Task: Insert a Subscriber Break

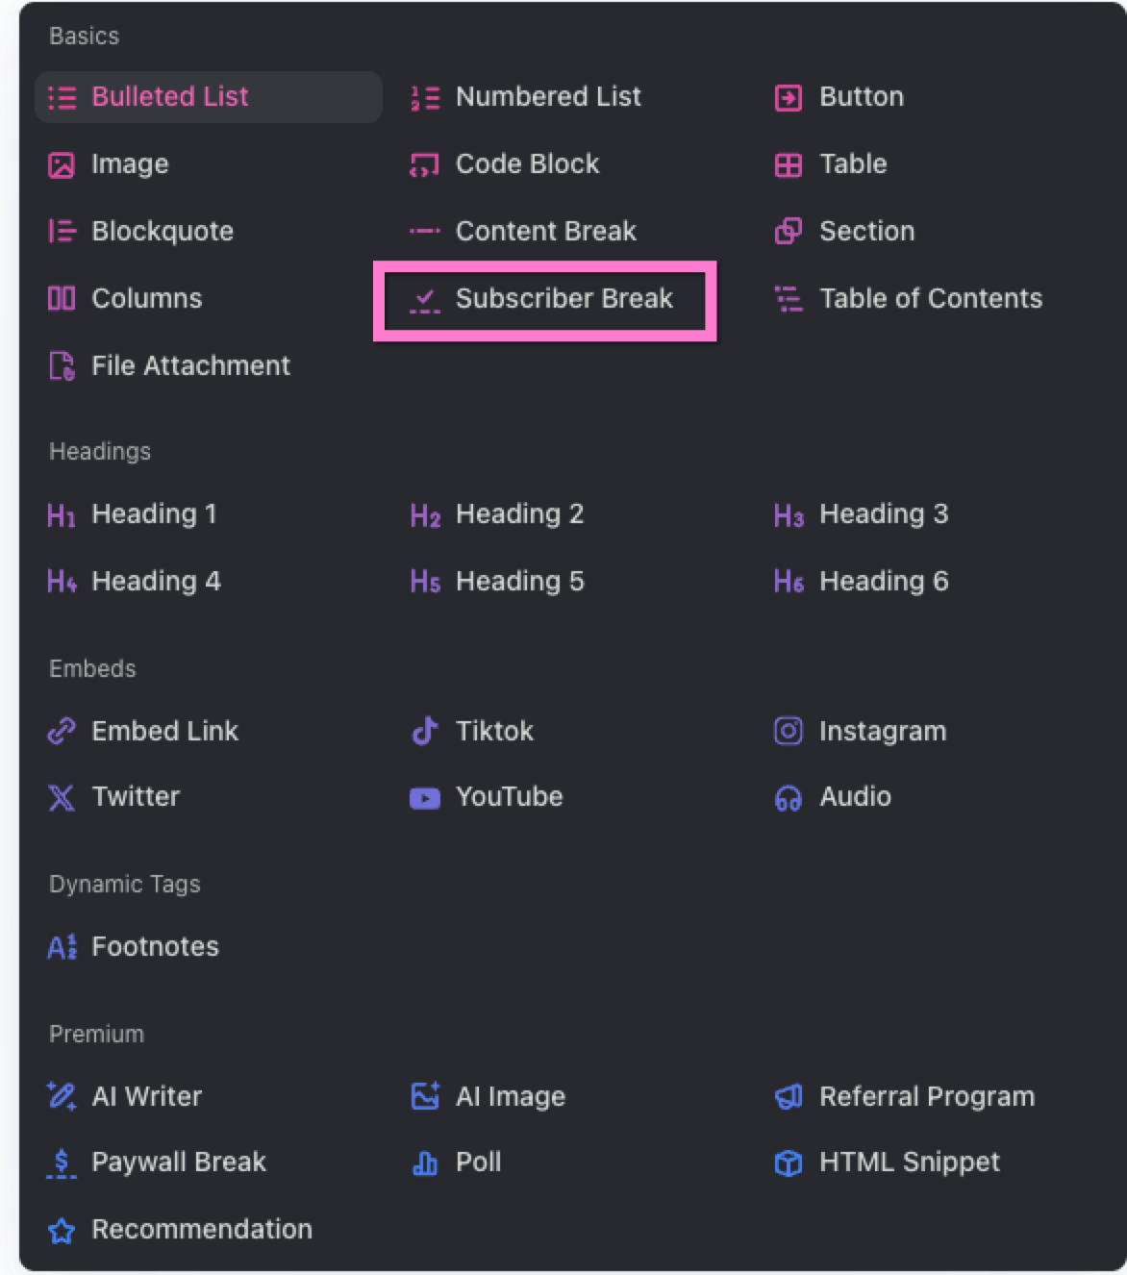Action: 544,299
